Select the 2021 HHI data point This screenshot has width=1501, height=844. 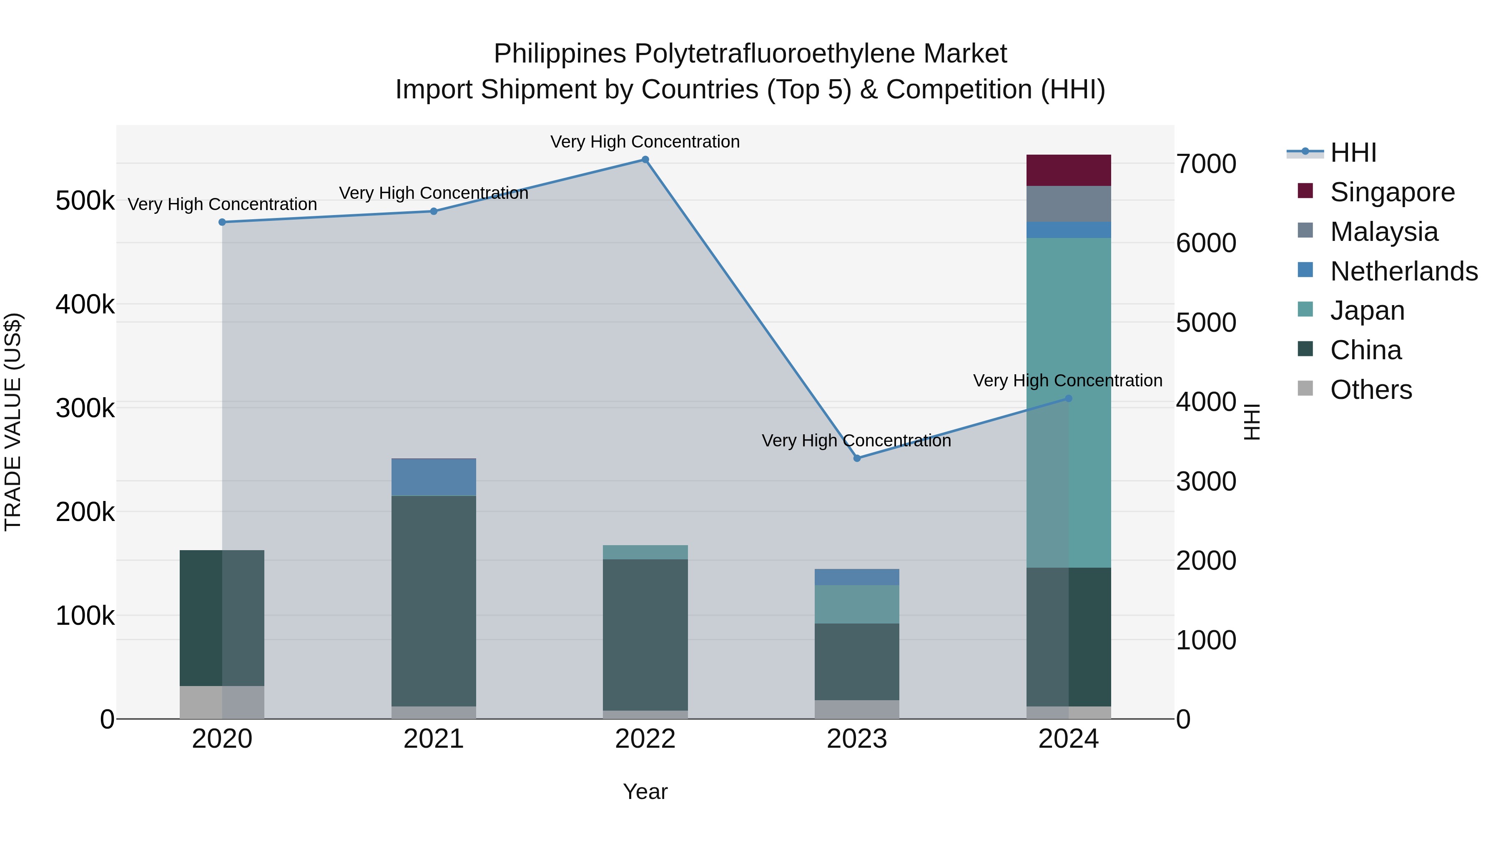click(x=434, y=211)
